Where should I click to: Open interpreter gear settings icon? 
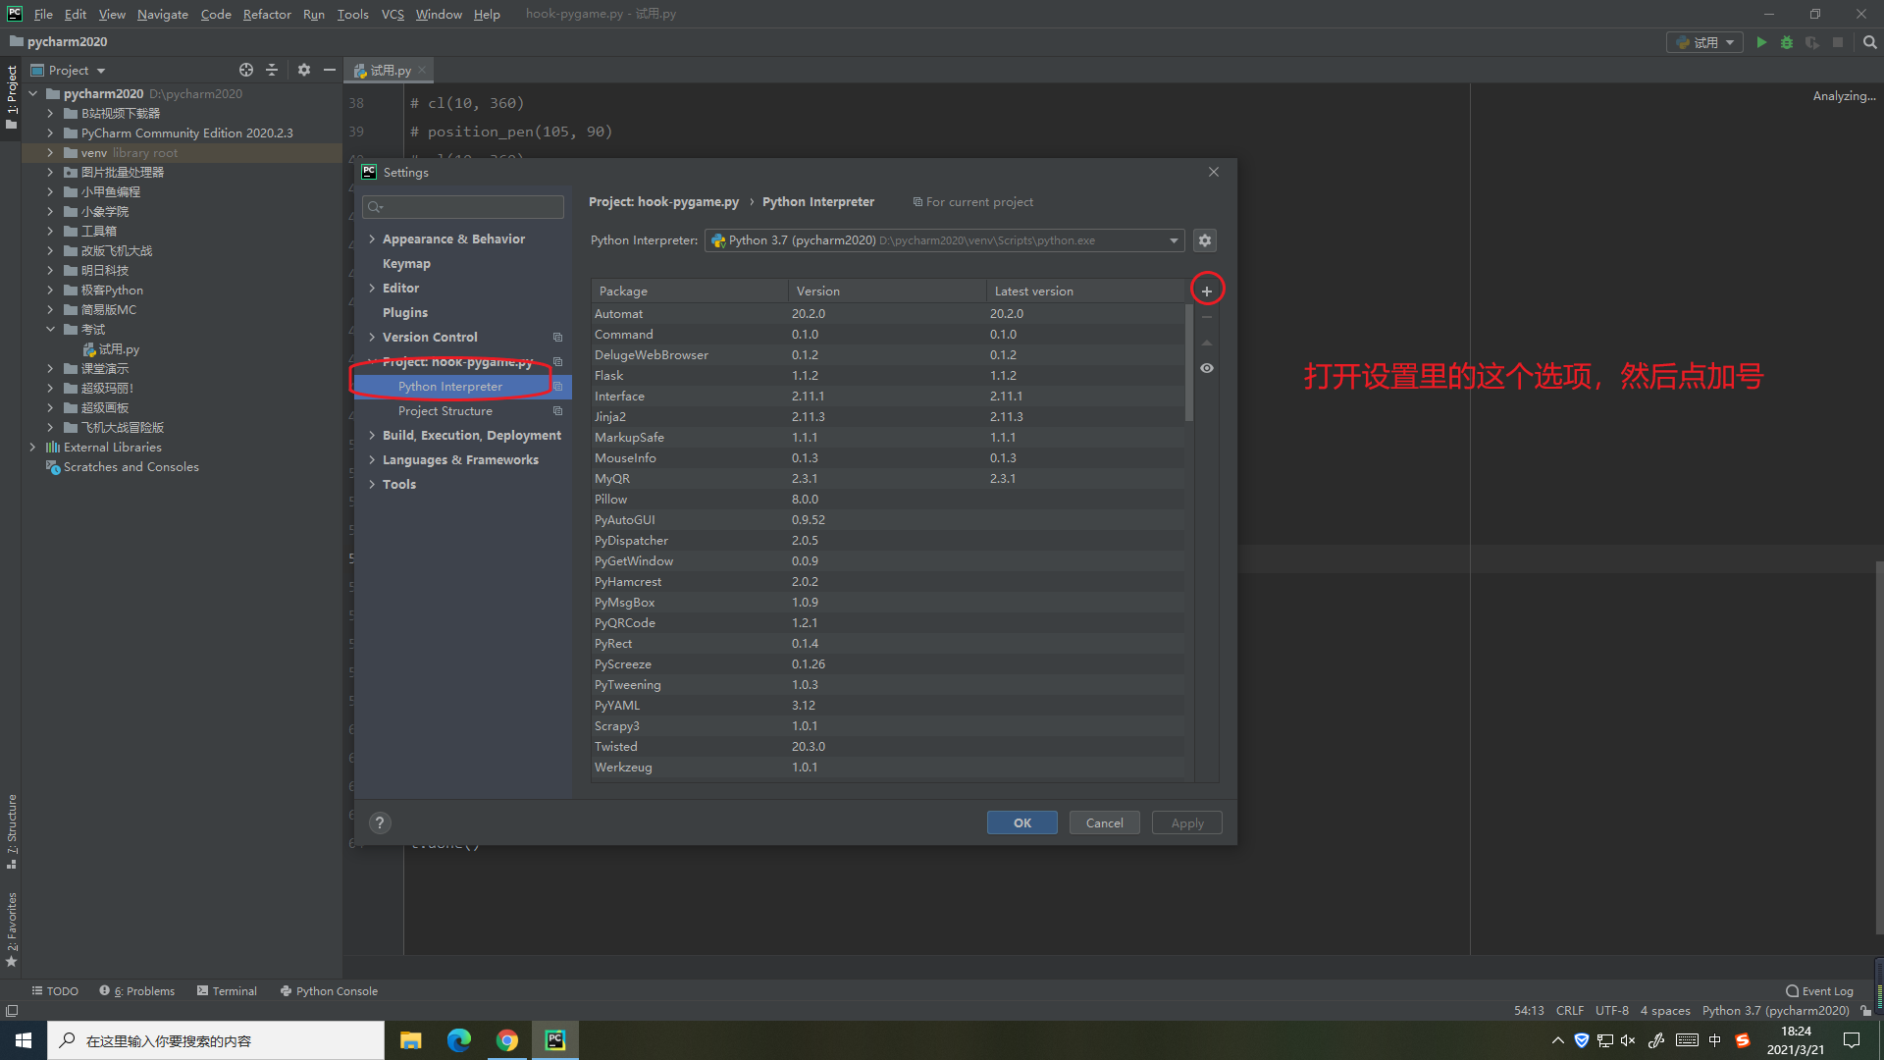1205,240
